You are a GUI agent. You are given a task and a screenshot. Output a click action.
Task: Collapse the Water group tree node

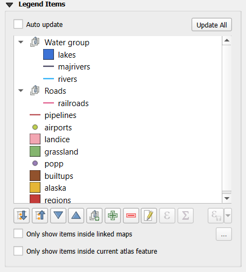(21, 43)
